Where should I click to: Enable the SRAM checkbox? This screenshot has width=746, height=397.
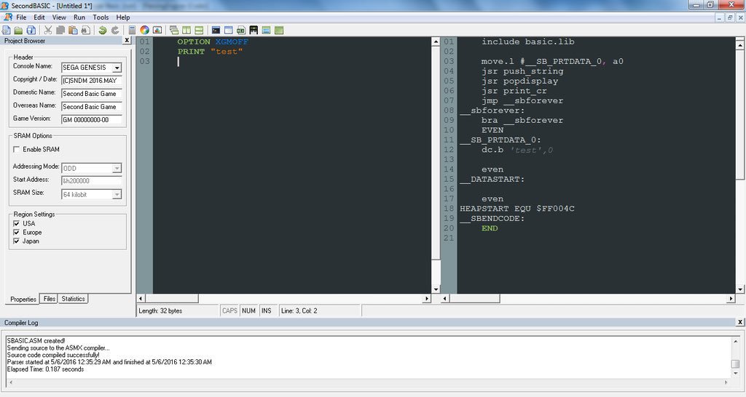coord(17,149)
